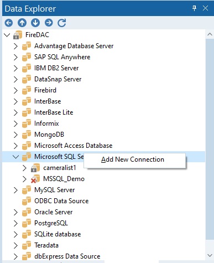
Task: Expand the dbExpress Data Source node
Action: pyautogui.click(x=16, y=256)
